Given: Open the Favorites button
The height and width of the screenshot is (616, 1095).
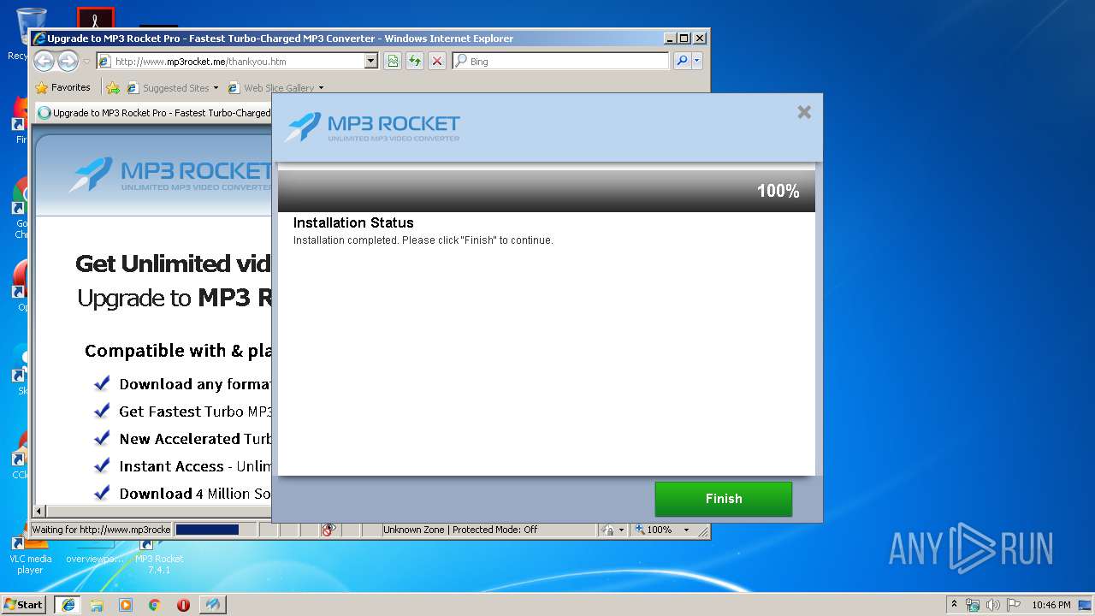Looking at the screenshot, I should pos(62,87).
